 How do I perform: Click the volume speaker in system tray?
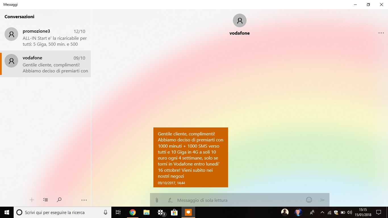[349, 212]
